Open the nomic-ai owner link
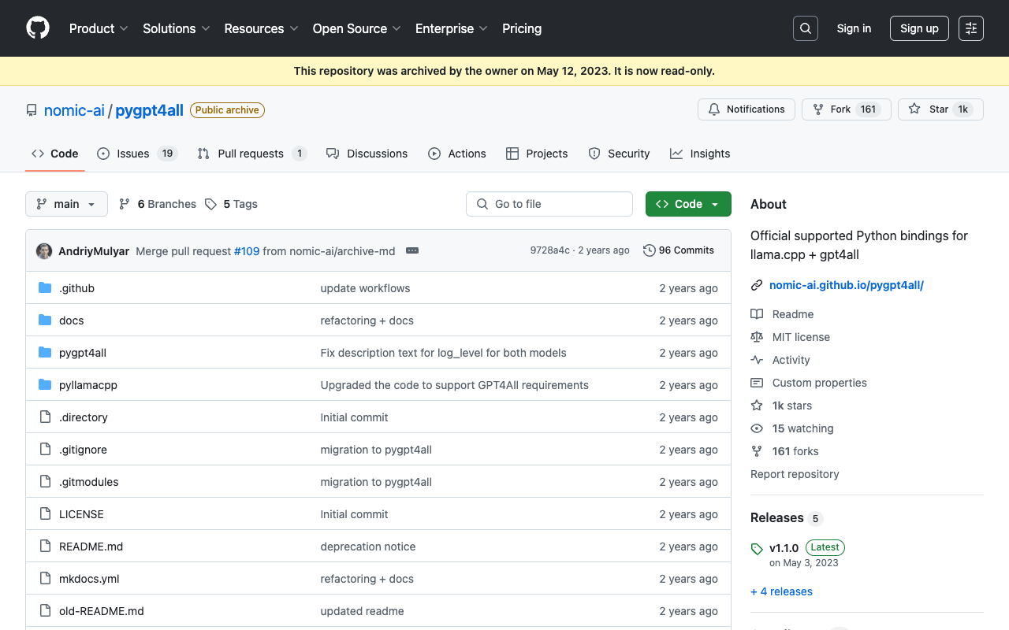Viewport: 1009px width, 630px height. pyautogui.click(x=74, y=110)
